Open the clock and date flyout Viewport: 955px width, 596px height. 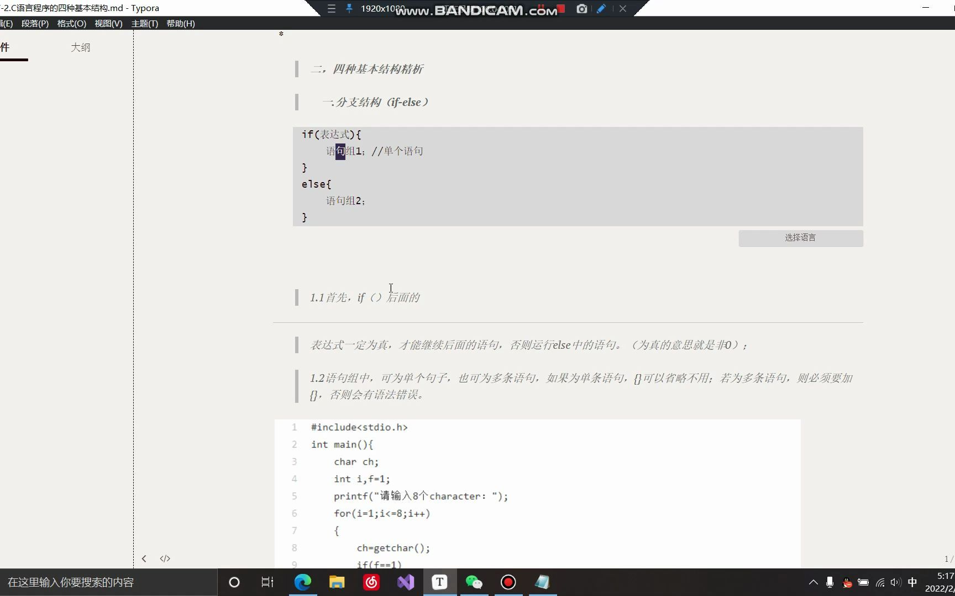[x=941, y=582]
